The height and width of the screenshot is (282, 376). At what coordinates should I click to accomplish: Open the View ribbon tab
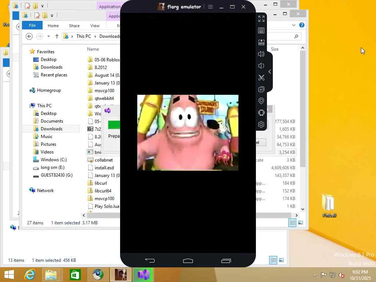(95, 26)
